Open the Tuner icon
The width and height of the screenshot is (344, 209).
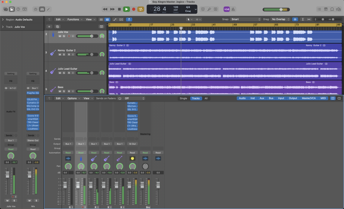coord(209,9)
